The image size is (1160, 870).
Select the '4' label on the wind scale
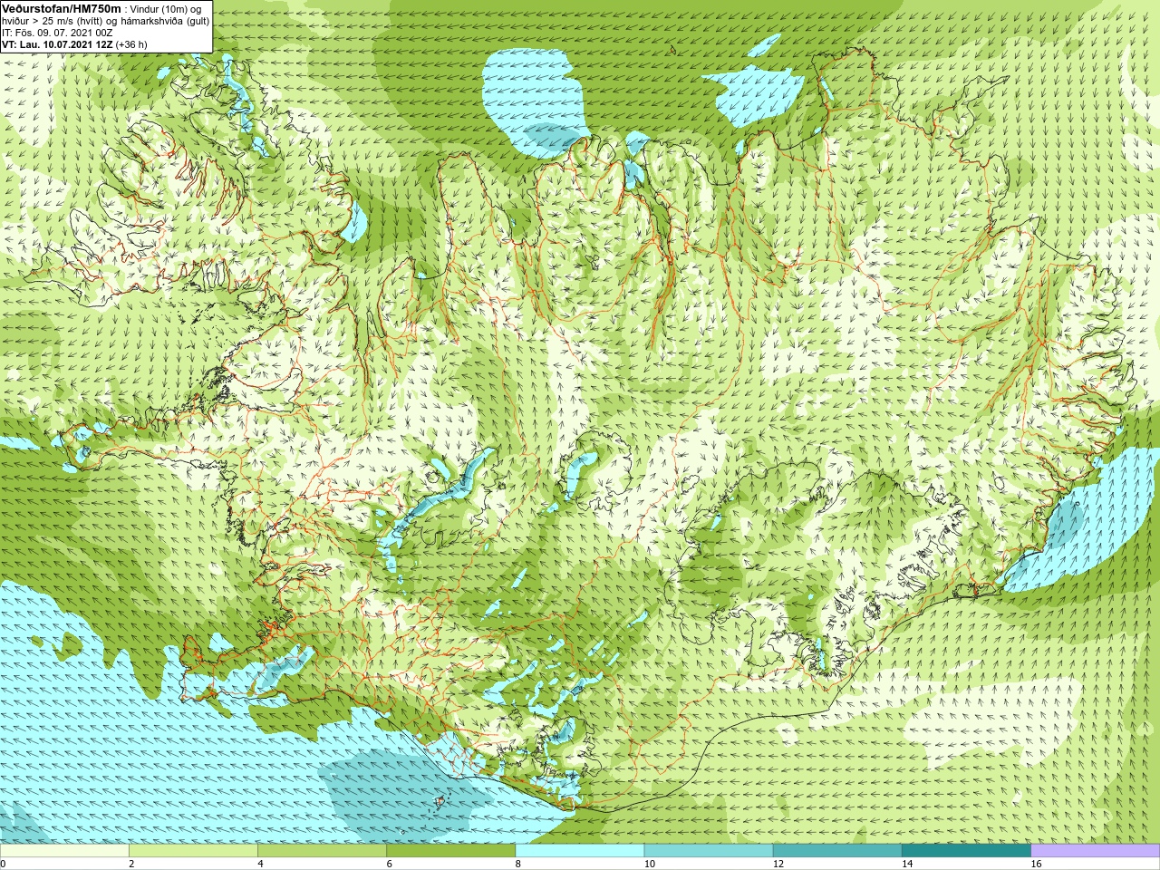pos(261,865)
